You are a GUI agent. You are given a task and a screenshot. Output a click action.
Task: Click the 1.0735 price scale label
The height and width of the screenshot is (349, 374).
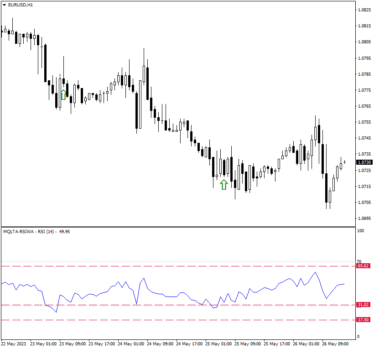pyautogui.click(x=364, y=154)
